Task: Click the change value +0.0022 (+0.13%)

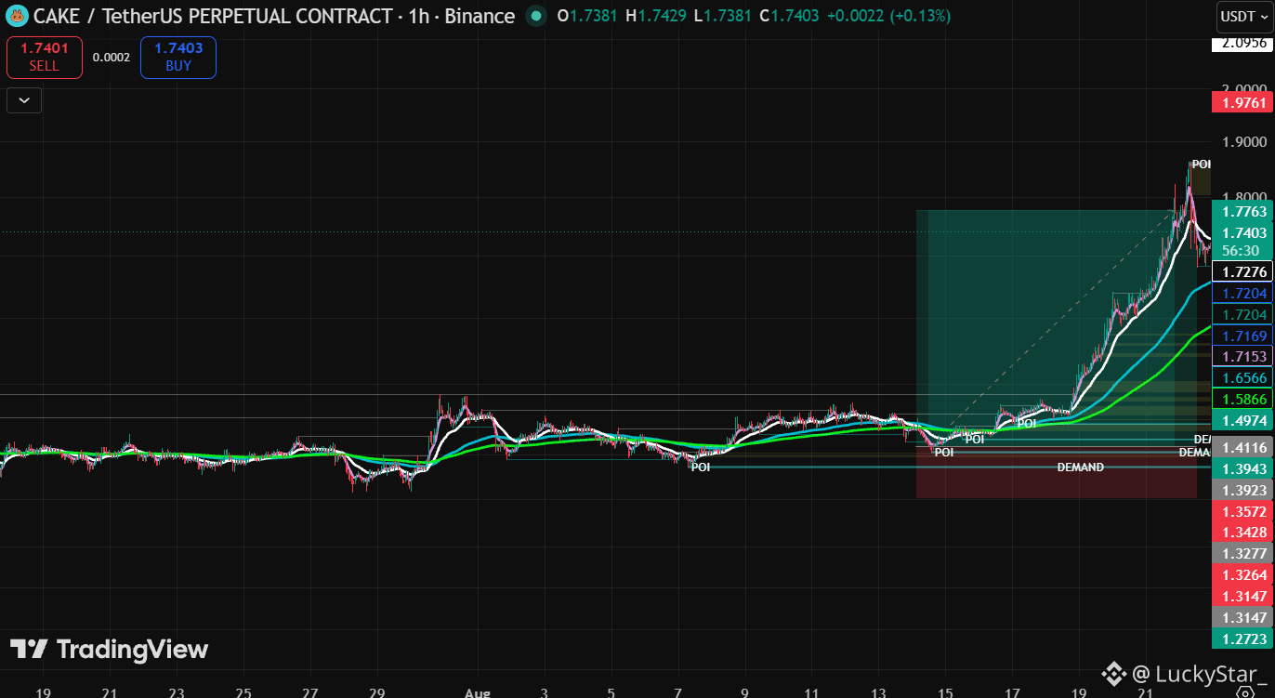Action: click(x=890, y=16)
